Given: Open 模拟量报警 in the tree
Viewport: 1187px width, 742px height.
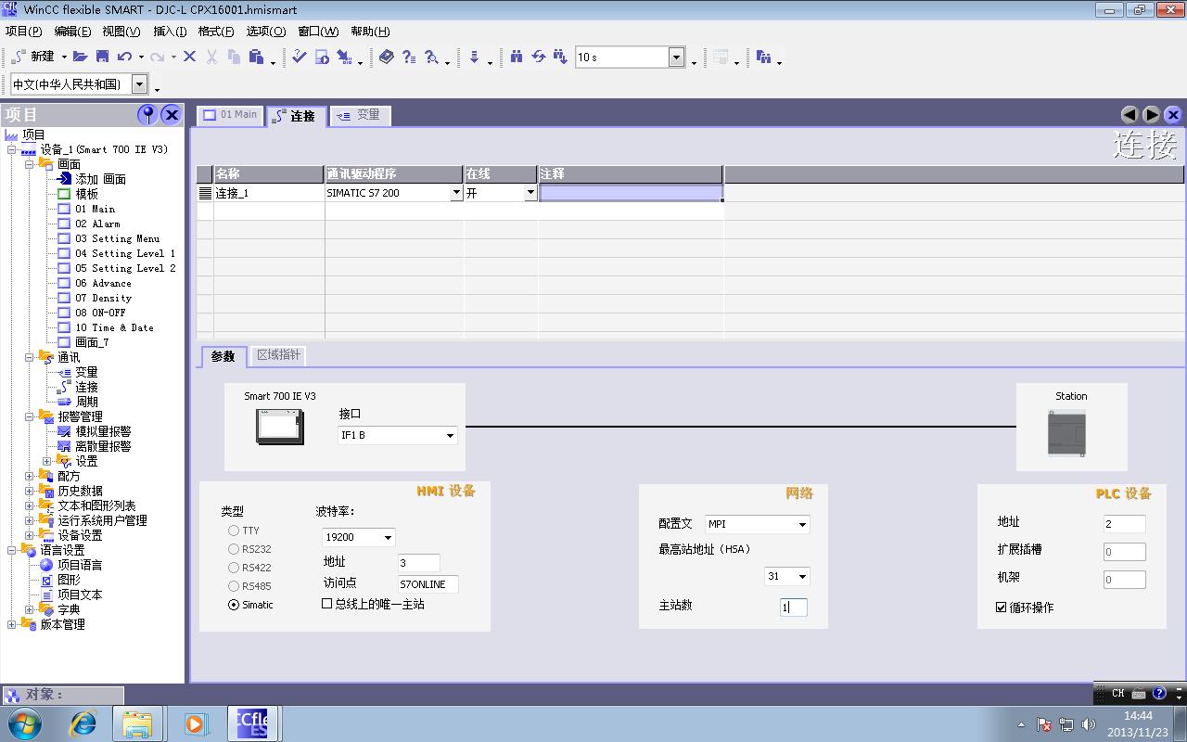Looking at the screenshot, I should (103, 431).
